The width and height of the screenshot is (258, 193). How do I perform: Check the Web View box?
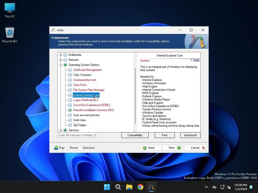70,120
